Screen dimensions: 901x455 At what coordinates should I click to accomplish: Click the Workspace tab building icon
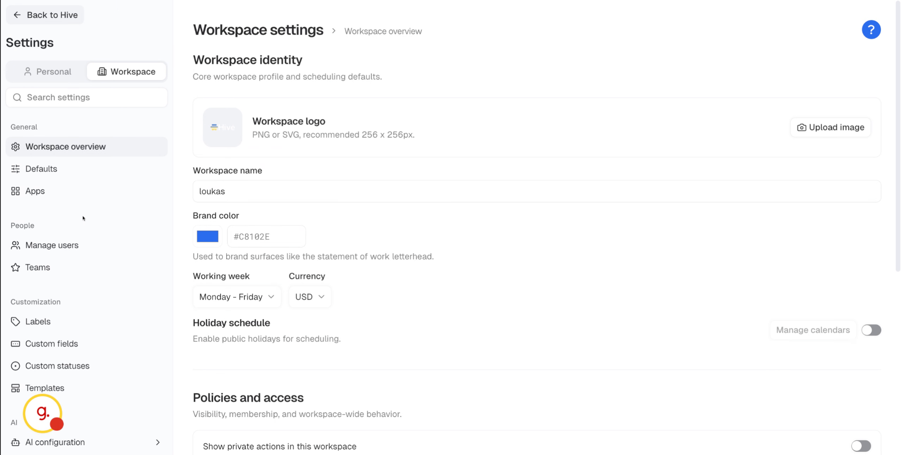(102, 72)
